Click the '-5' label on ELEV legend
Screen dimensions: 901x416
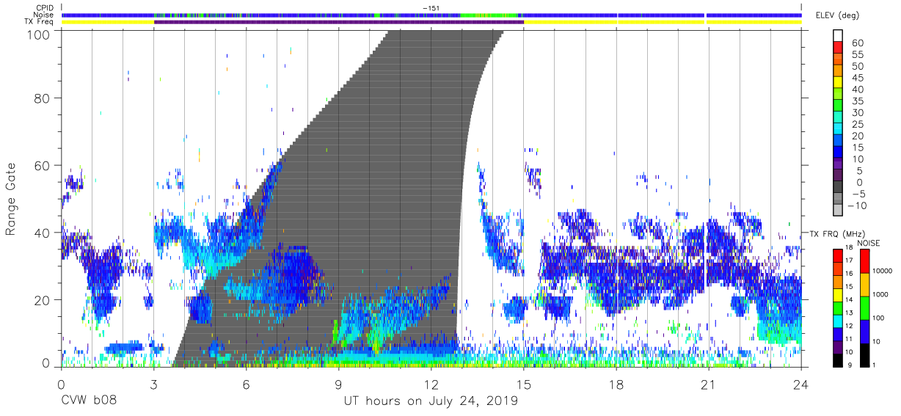click(858, 194)
